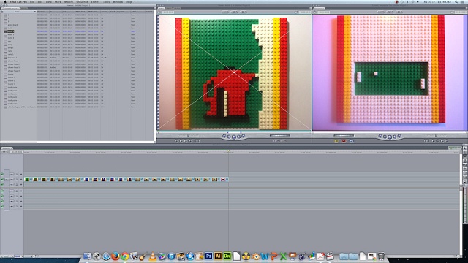The image size is (468, 263).
Task: Play the clip in the Viewer
Action: pyautogui.click(x=234, y=137)
